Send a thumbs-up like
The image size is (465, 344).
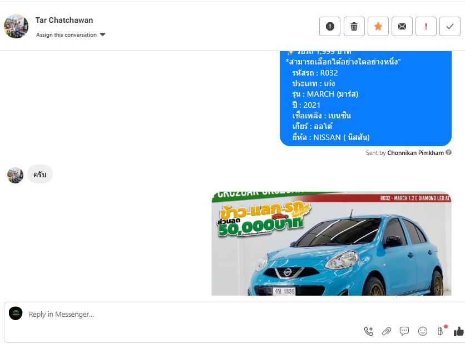coord(459,331)
